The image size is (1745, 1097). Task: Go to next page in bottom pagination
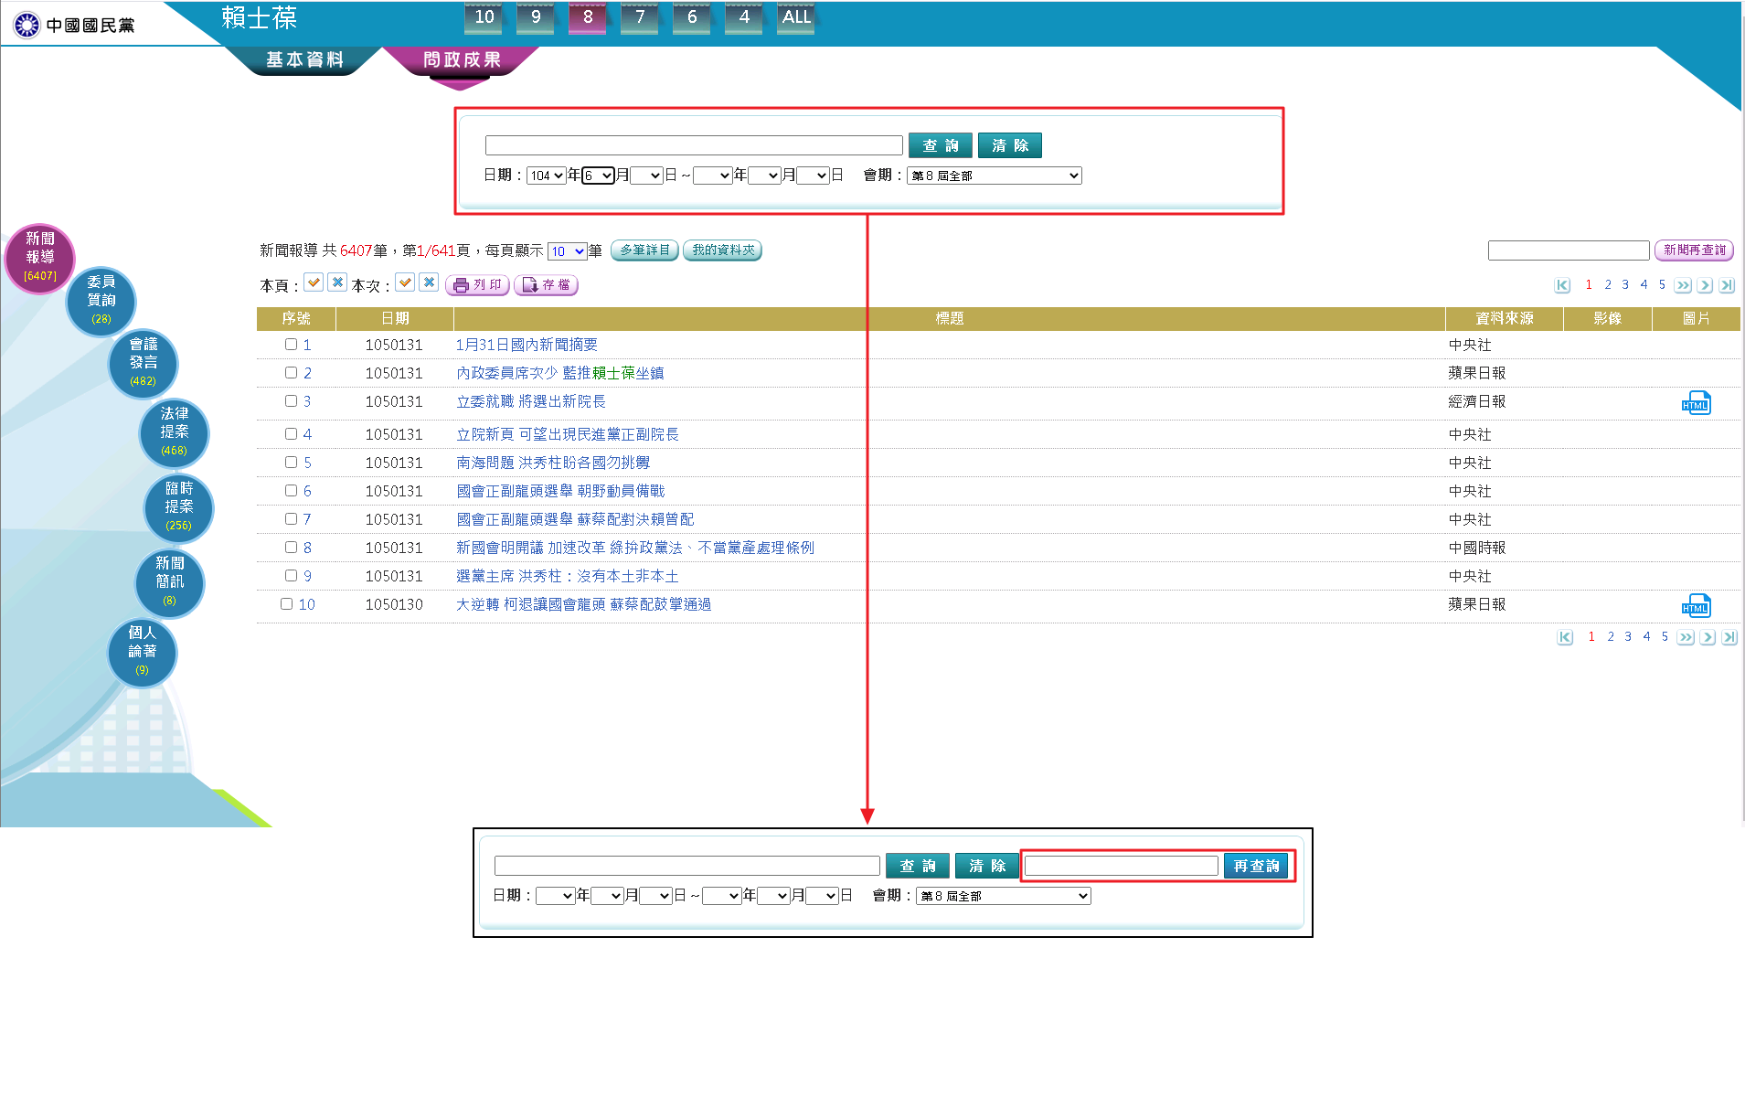click(1707, 637)
